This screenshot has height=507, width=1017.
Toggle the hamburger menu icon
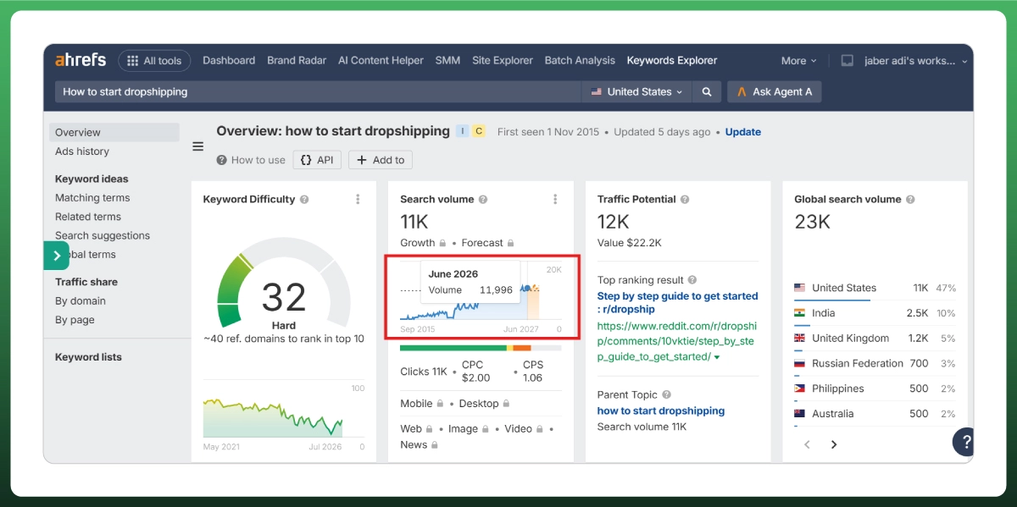(x=198, y=146)
